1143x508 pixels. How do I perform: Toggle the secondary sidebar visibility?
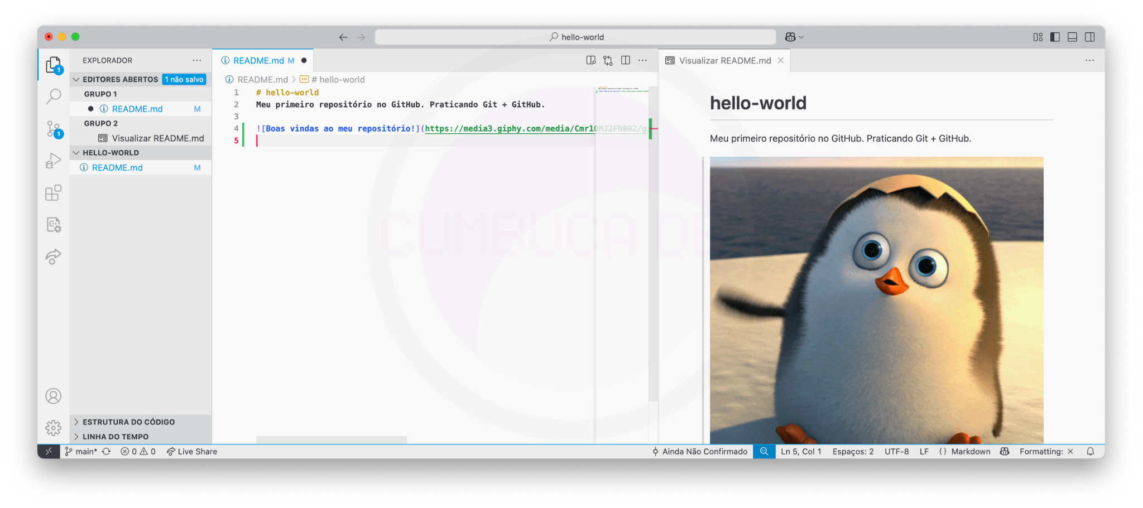click(1089, 37)
